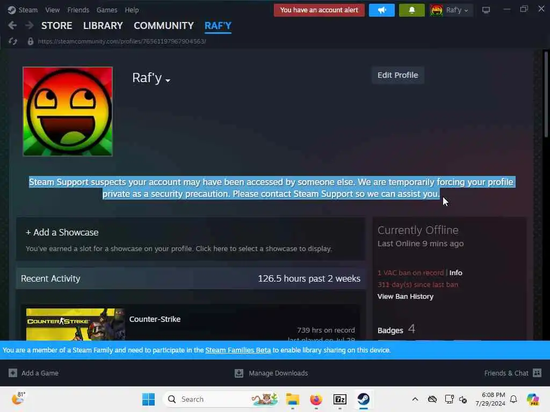Open the Steam Families Beta link
Viewport: 550px width, 412px height.
[238, 350]
